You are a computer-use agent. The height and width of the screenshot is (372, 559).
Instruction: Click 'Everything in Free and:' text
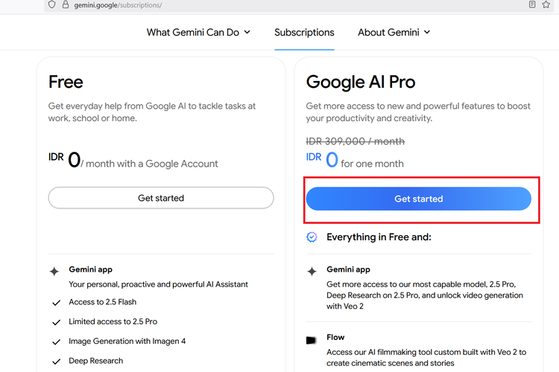[x=379, y=237]
